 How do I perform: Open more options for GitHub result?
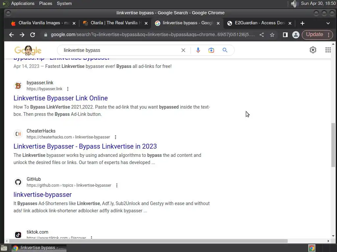tap(117, 185)
